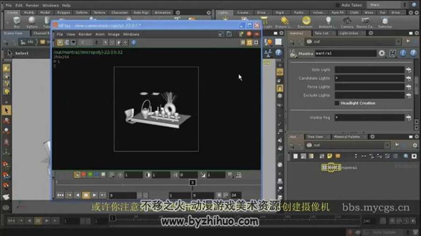The height and width of the screenshot is (236, 421).
Task: Open Solo Light operator chooser button
Action: tap(408, 70)
